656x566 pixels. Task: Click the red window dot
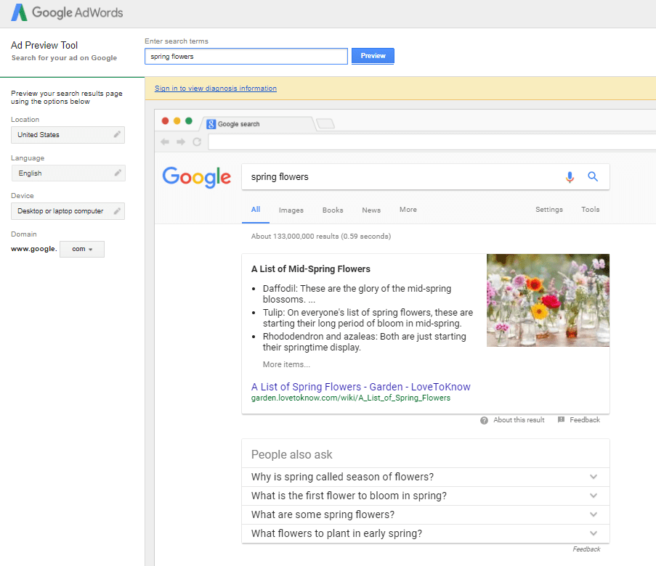point(165,120)
